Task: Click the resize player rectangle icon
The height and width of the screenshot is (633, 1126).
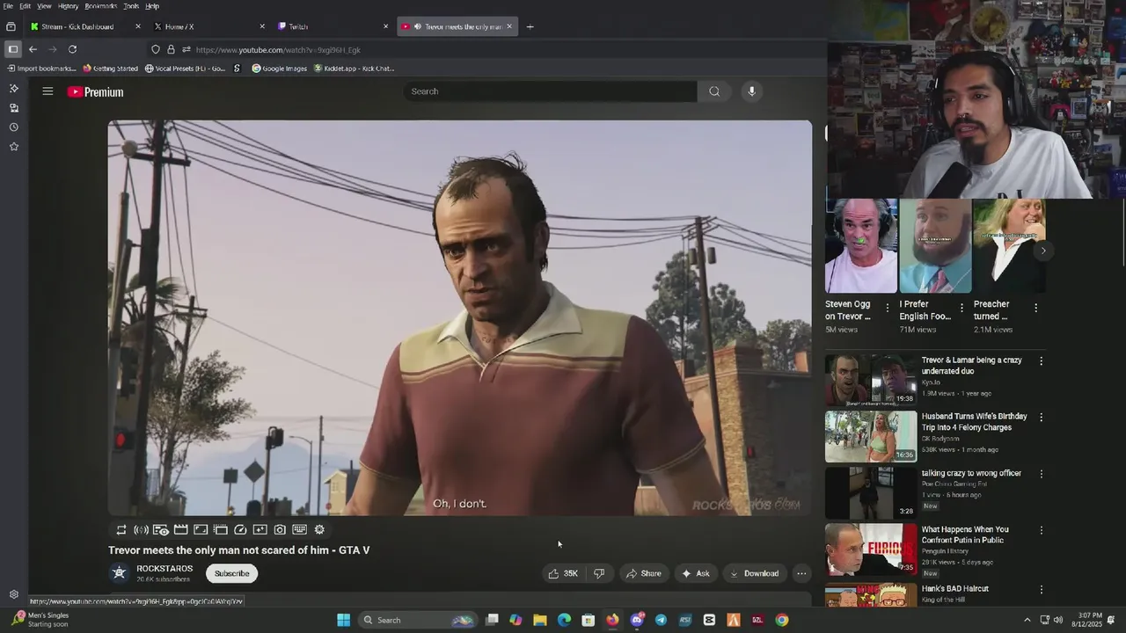Action: point(201,530)
